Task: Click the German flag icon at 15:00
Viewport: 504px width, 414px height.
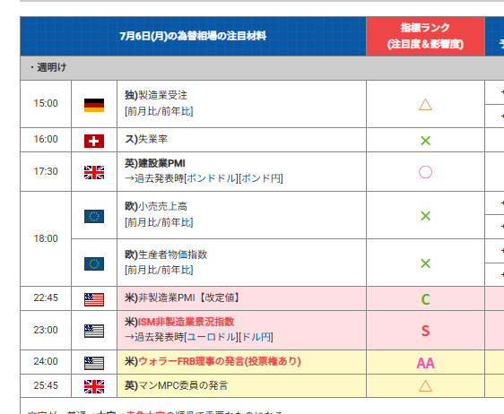Action: click(x=94, y=105)
